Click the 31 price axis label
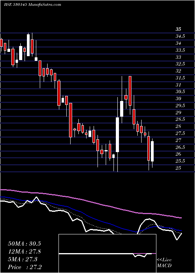 point(178,85)
